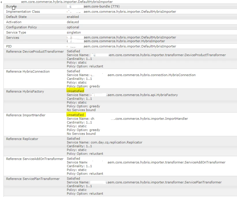The height and width of the screenshot is (197, 237).
Task: Select Policy Option: greedy under HybrisConnection
Action: pos(83,86)
